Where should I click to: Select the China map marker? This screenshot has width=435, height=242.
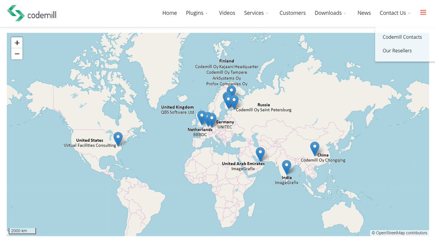315,149
